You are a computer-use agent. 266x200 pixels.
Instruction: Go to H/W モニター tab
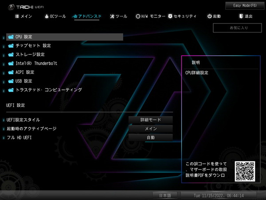pyautogui.click(x=150, y=16)
